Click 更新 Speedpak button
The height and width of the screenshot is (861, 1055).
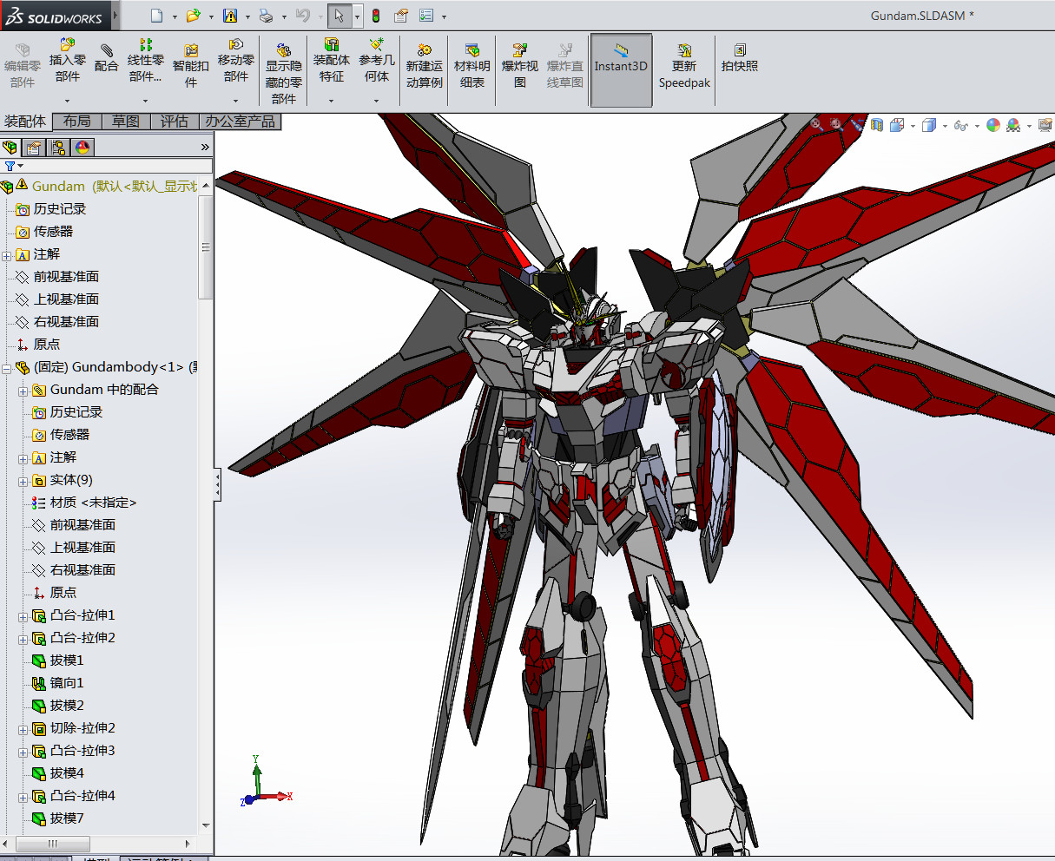click(684, 65)
